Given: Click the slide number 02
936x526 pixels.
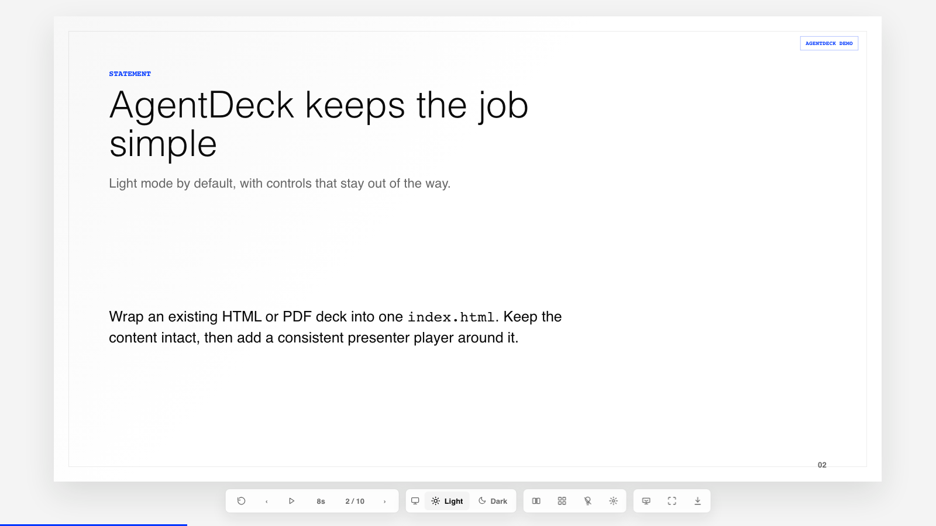Looking at the screenshot, I should click(x=822, y=465).
